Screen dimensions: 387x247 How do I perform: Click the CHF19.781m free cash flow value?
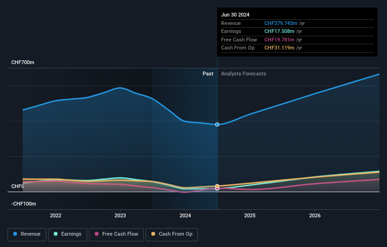[x=280, y=40]
